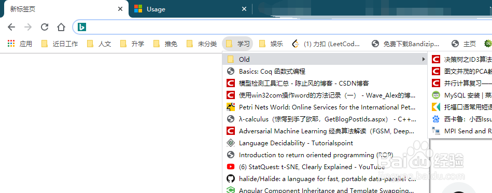
Task: Open the 力扣 LeetCode bookmark
Action: (x=326, y=44)
